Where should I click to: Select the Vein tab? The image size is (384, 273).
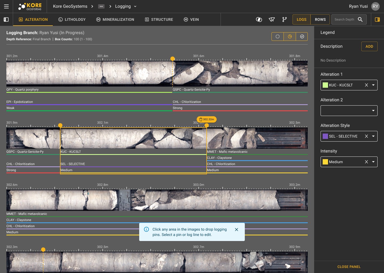[191, 19]
